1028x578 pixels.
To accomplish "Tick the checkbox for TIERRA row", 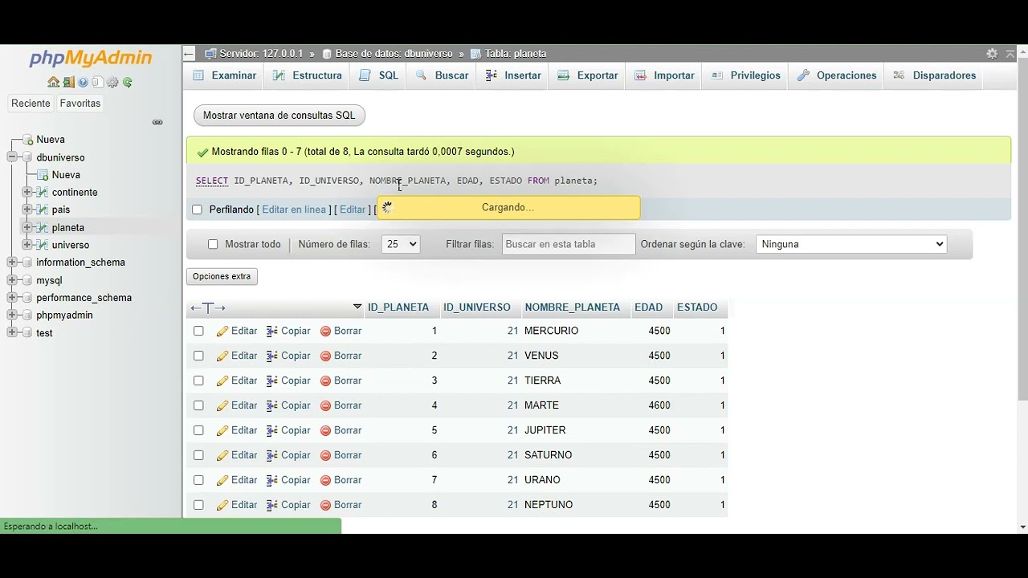I will [198, 381].
